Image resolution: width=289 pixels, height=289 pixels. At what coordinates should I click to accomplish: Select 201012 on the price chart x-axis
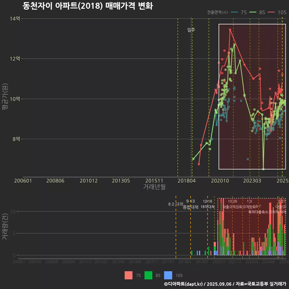click(x=89, y=181)
